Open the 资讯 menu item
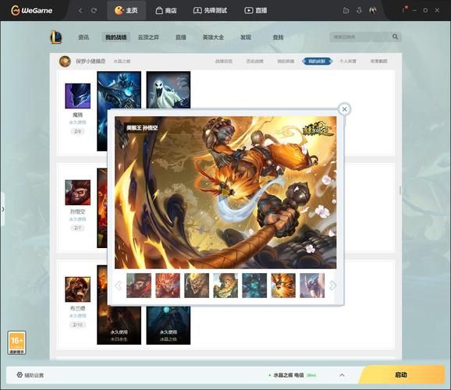This screenshot has height=390, width=451. coord(83,37)
